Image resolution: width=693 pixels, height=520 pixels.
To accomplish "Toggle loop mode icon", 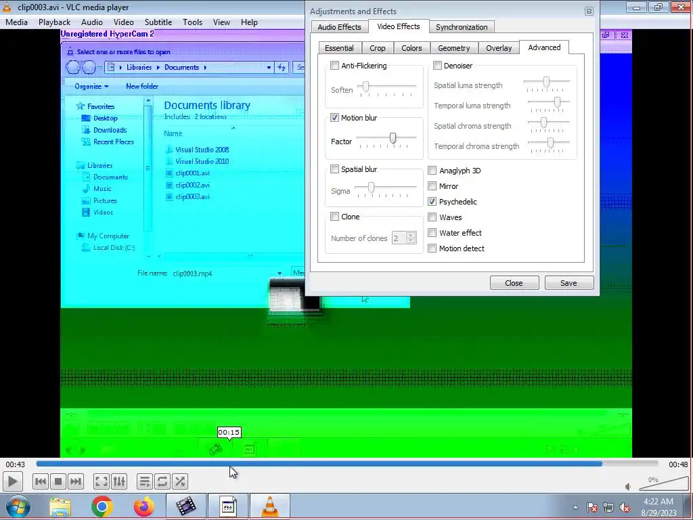I will pos(162,481).
